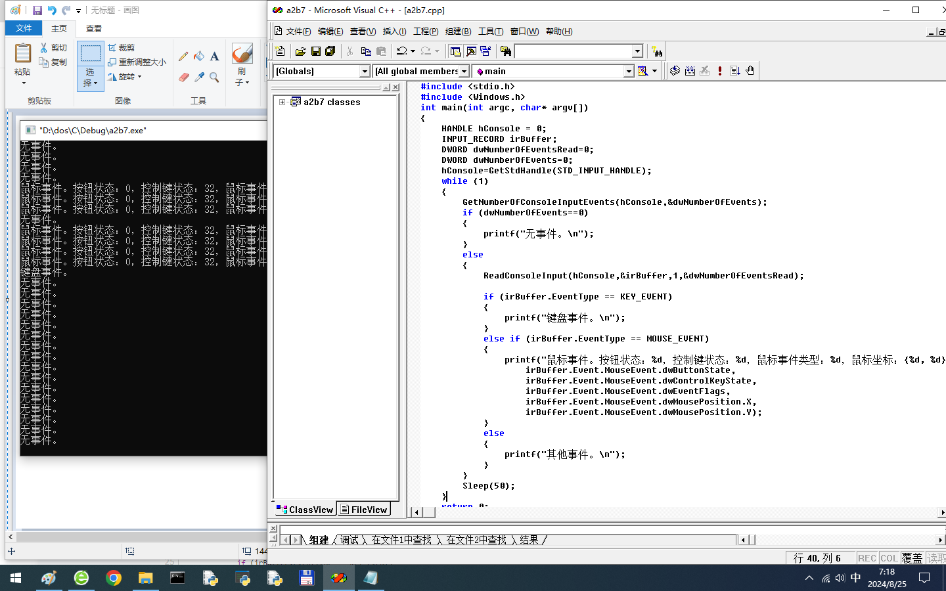The height and width of the screenshot is (591, 946).
Task: Click the Compile icon in Build toolbar
Action: coord(675,71)
